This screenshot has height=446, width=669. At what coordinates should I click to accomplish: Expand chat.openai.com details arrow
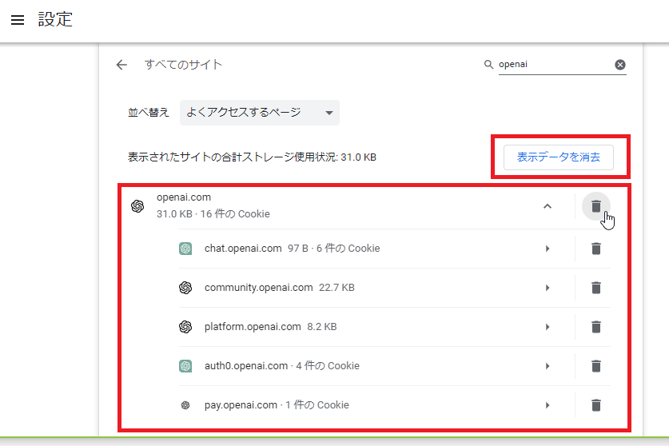548,249
